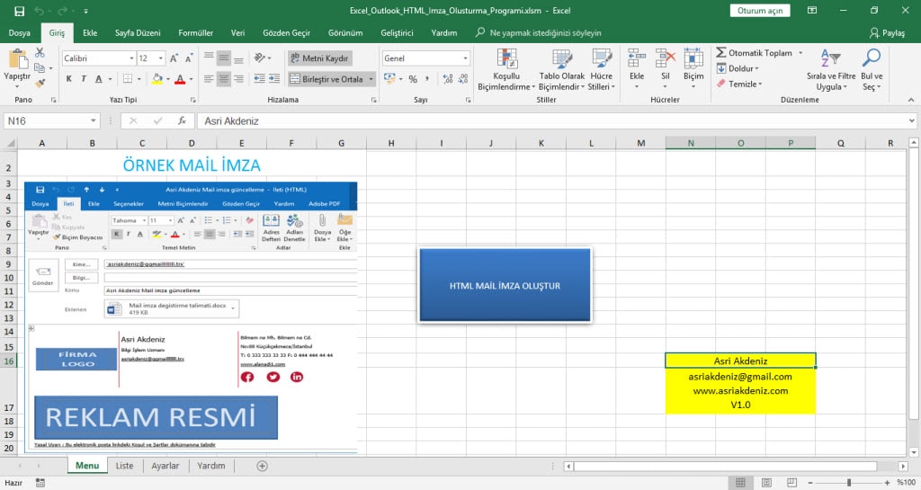Image resolution: width=921 pixels, height=490 pixels.
Task: Expand the Temizle clear dropdown
Action: (x=760, y=84)
